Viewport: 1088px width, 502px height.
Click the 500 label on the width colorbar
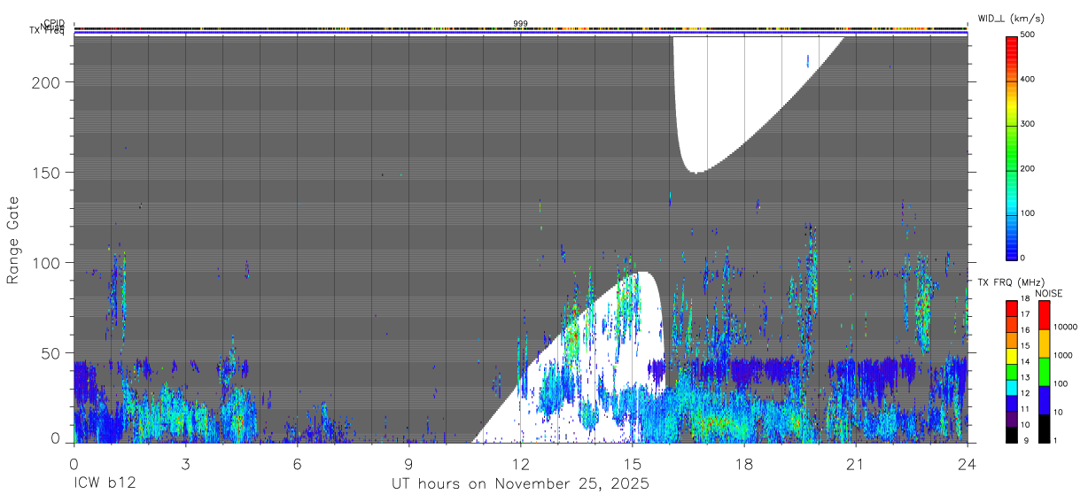pyautogui.click(x=1029, y=35)
